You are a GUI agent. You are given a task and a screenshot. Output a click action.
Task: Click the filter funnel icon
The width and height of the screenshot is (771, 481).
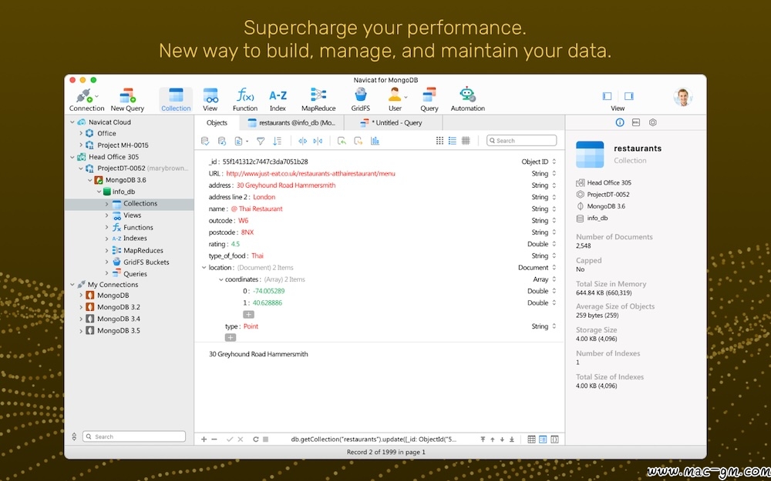click(x=261, y=141)
